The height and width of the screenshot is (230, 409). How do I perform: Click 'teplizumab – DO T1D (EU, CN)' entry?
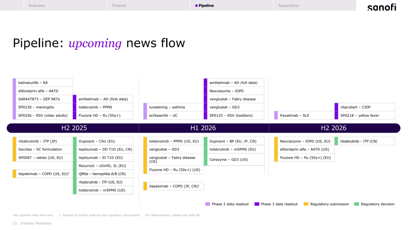(x=103, y=149)
